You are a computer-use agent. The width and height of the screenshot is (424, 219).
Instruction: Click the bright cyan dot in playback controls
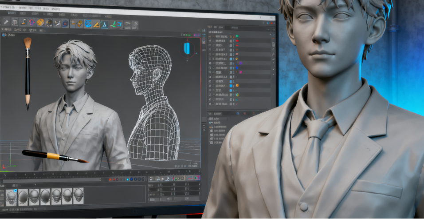[x=128, y=179]
